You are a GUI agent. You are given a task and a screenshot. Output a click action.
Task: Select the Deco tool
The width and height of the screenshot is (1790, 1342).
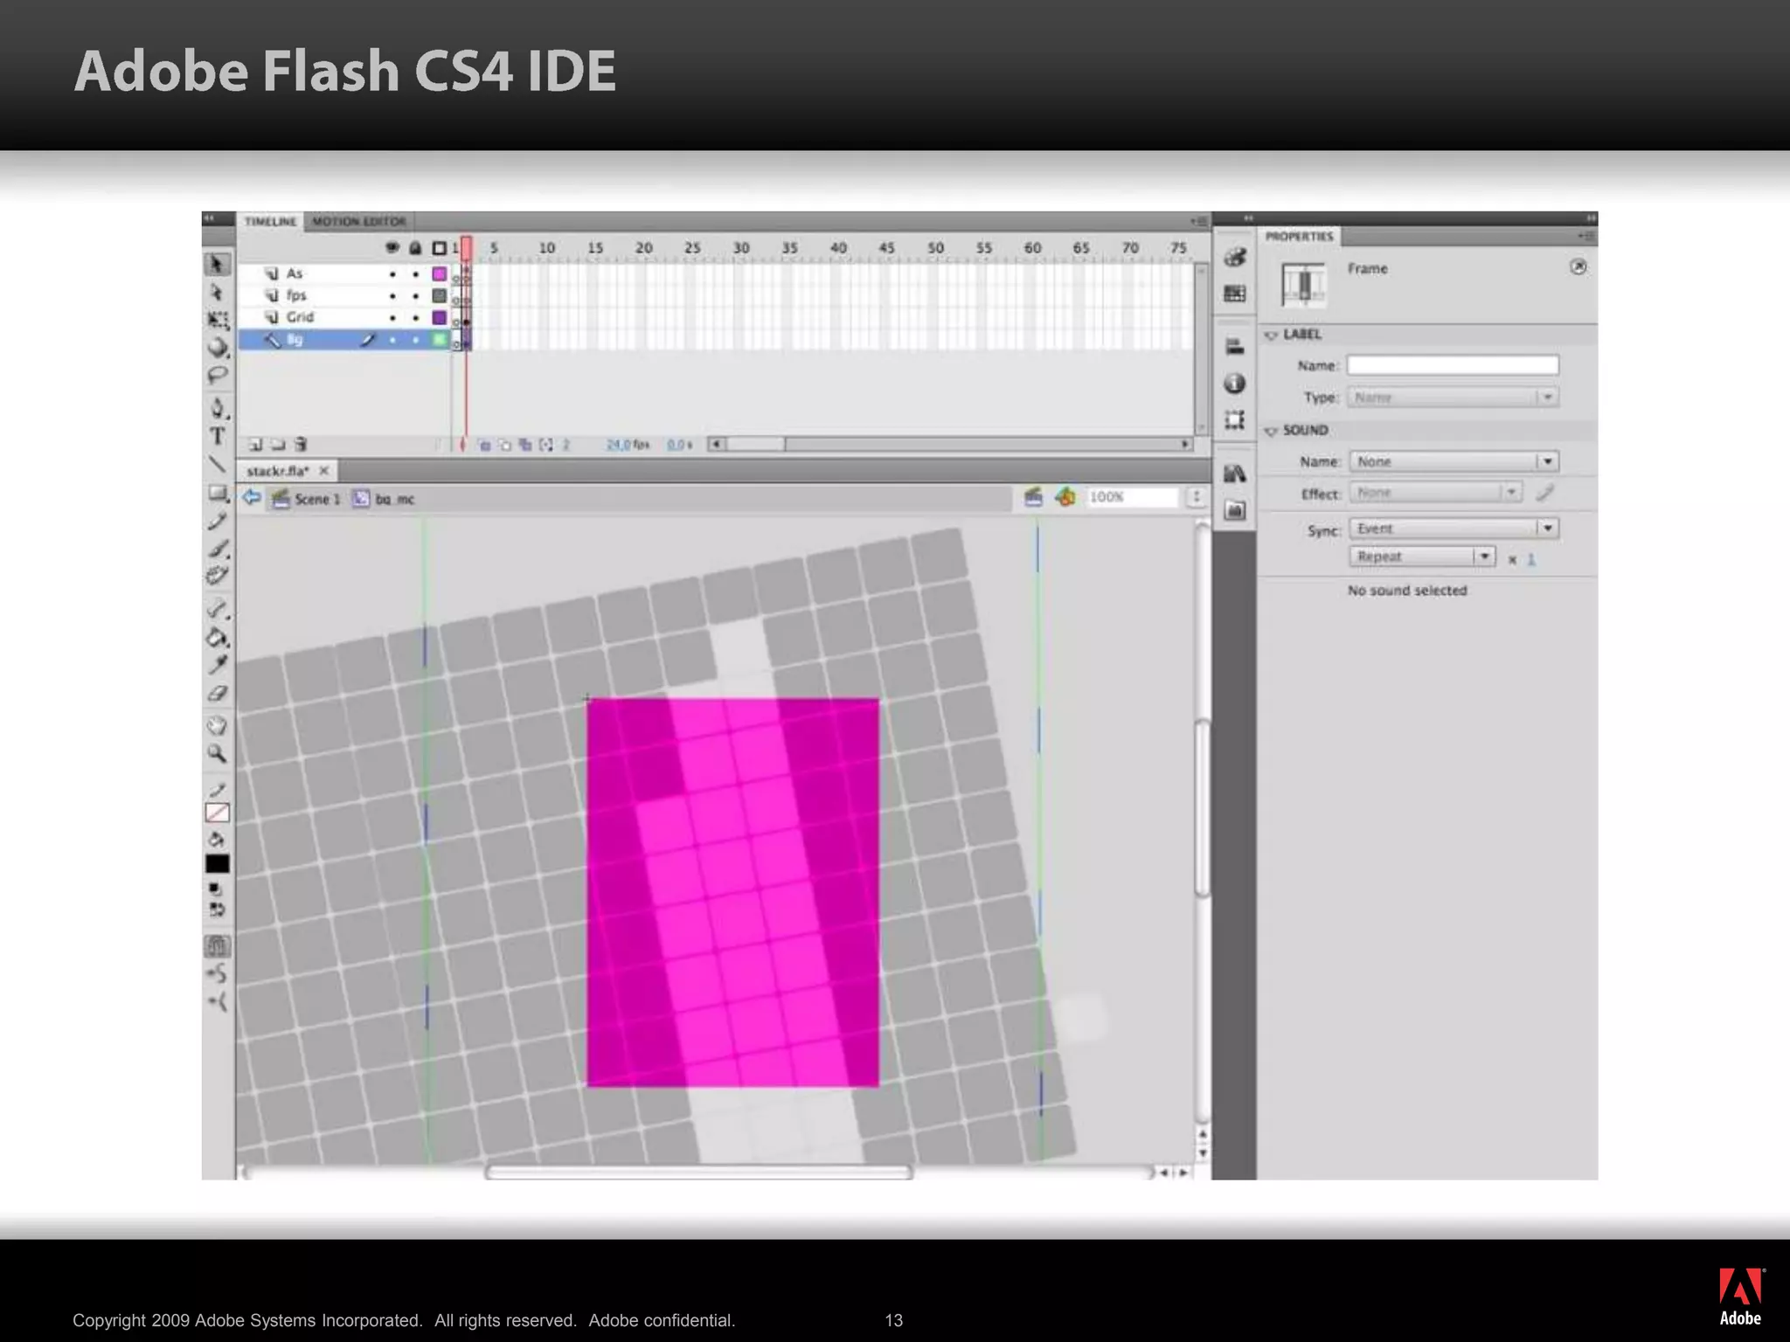pyautogui.click(x=217, y=576)
